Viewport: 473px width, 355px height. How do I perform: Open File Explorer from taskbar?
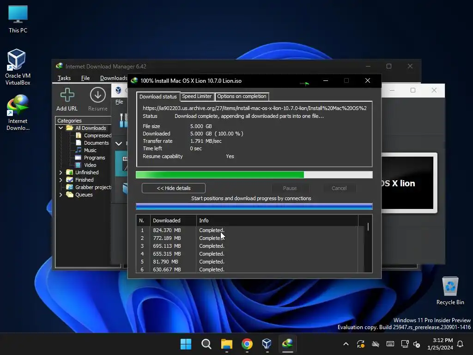click(x=226, y=344)
